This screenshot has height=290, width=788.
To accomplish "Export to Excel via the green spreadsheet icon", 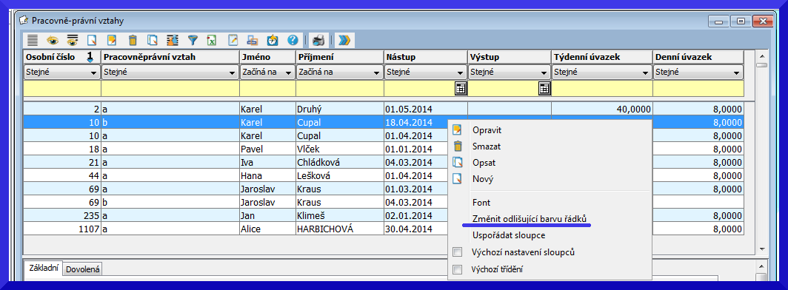I will 212,40.
